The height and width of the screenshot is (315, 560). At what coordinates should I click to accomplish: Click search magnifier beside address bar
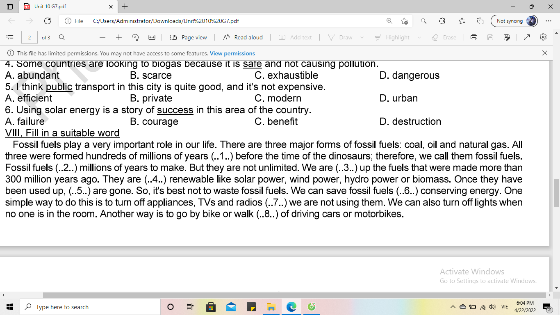point(424,21)
